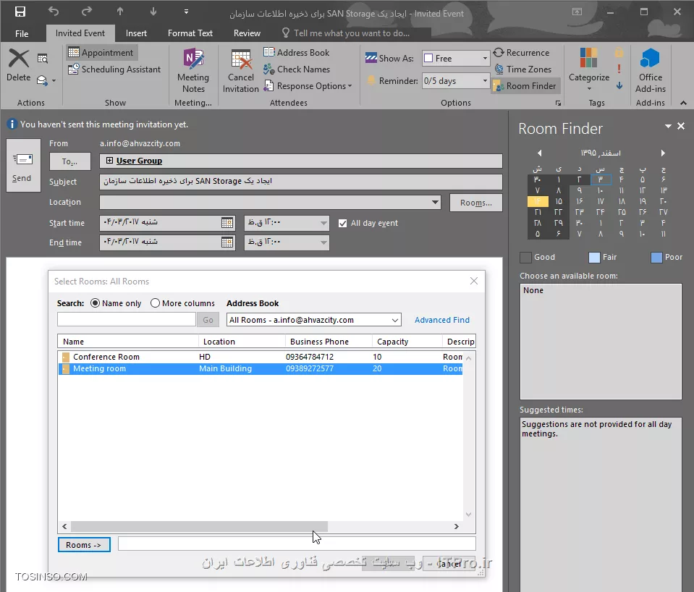The image size is (694, 592).
Task: Mark as Private with lock icon
Action: pyautogui.click(x=619, y=53)
